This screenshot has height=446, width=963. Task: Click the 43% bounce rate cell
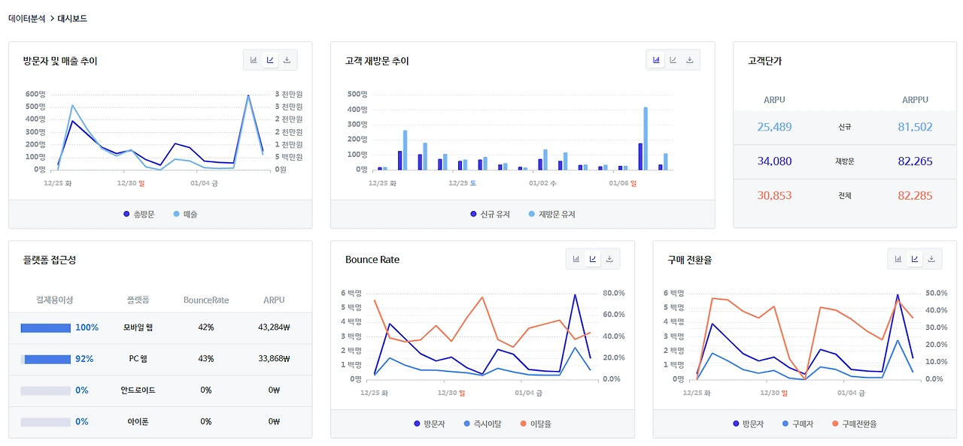tap(206, 359)
